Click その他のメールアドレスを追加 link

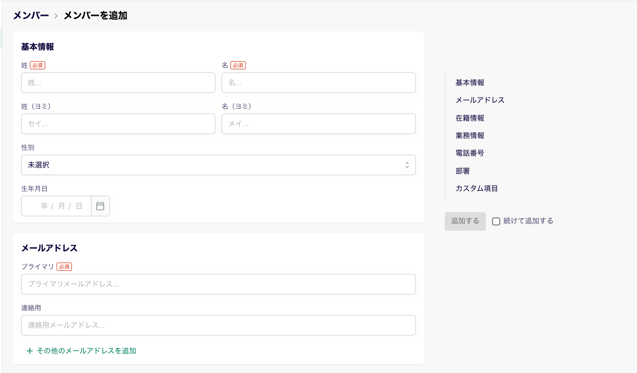(86, 351)
